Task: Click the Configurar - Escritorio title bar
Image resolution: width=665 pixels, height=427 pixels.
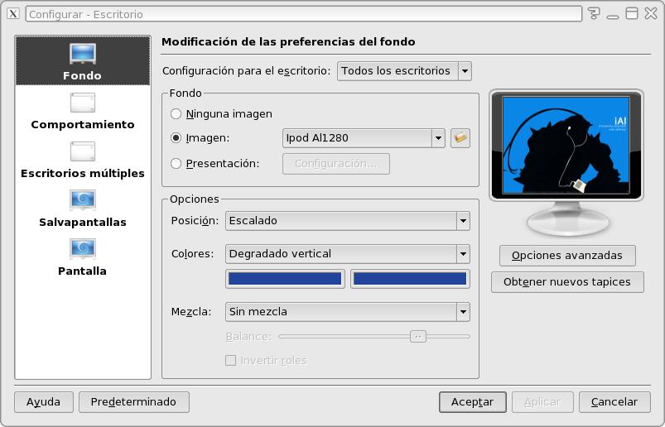Action: point(304,14)
